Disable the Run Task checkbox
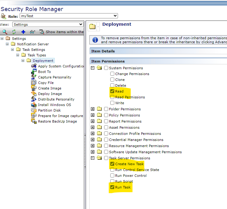The image size is (227, 209). tap(112, 187)
